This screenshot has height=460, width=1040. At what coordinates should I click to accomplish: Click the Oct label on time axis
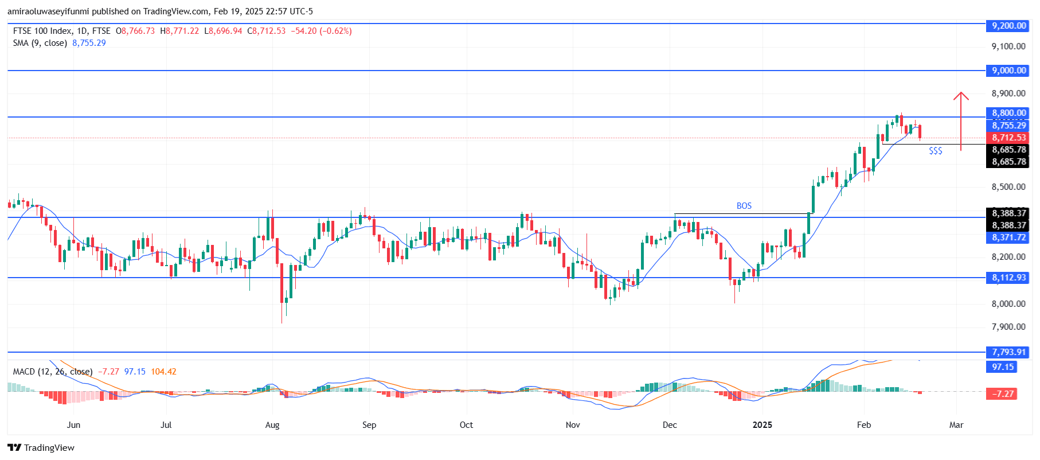pyautogui.click(x=466, y=425)
